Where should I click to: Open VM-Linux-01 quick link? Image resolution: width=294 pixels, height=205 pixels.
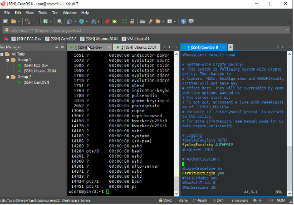pos(135,39)
